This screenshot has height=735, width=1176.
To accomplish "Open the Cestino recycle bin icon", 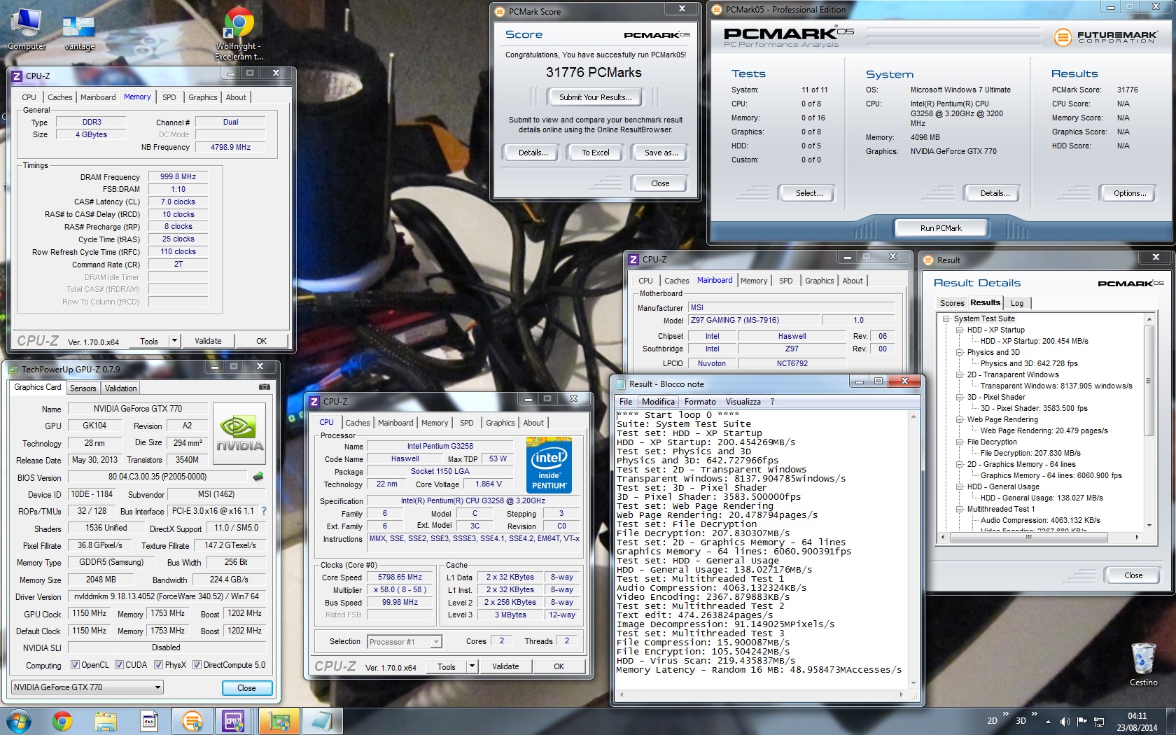I will click(x=1143, y=664).
